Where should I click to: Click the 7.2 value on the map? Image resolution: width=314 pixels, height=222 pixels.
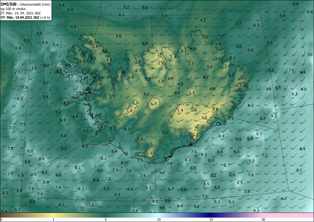coord(231,119)
